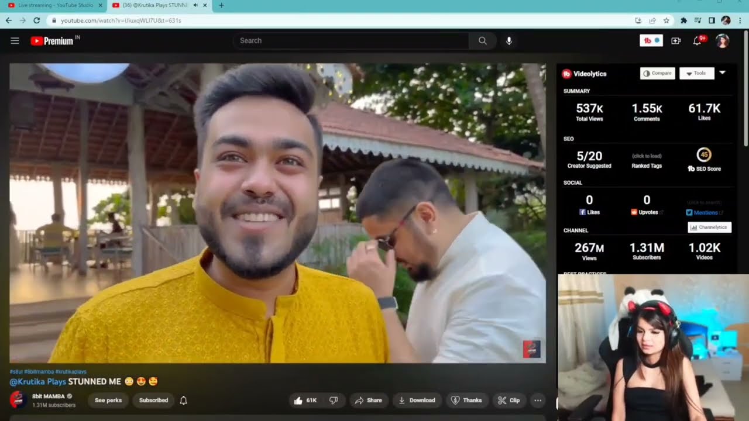
Task: Click channel watermark in video corner
Action: point(531,349)
